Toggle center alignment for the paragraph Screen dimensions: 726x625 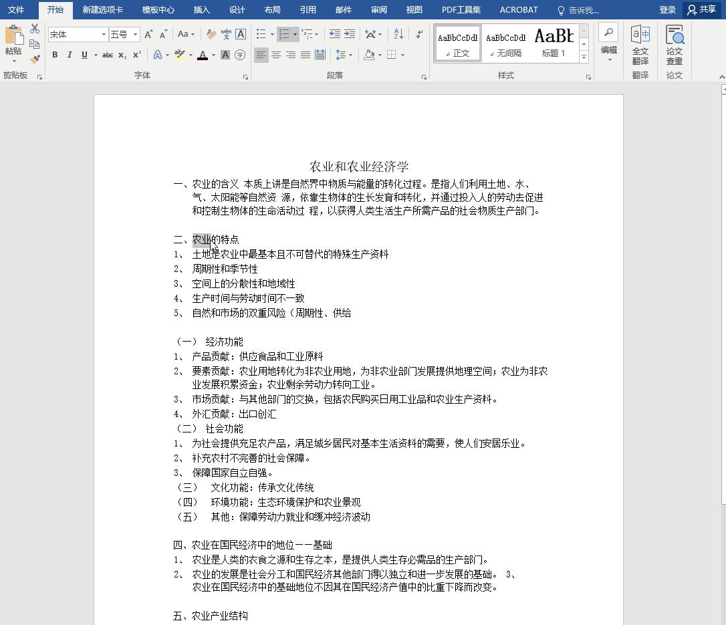[275, 55]
